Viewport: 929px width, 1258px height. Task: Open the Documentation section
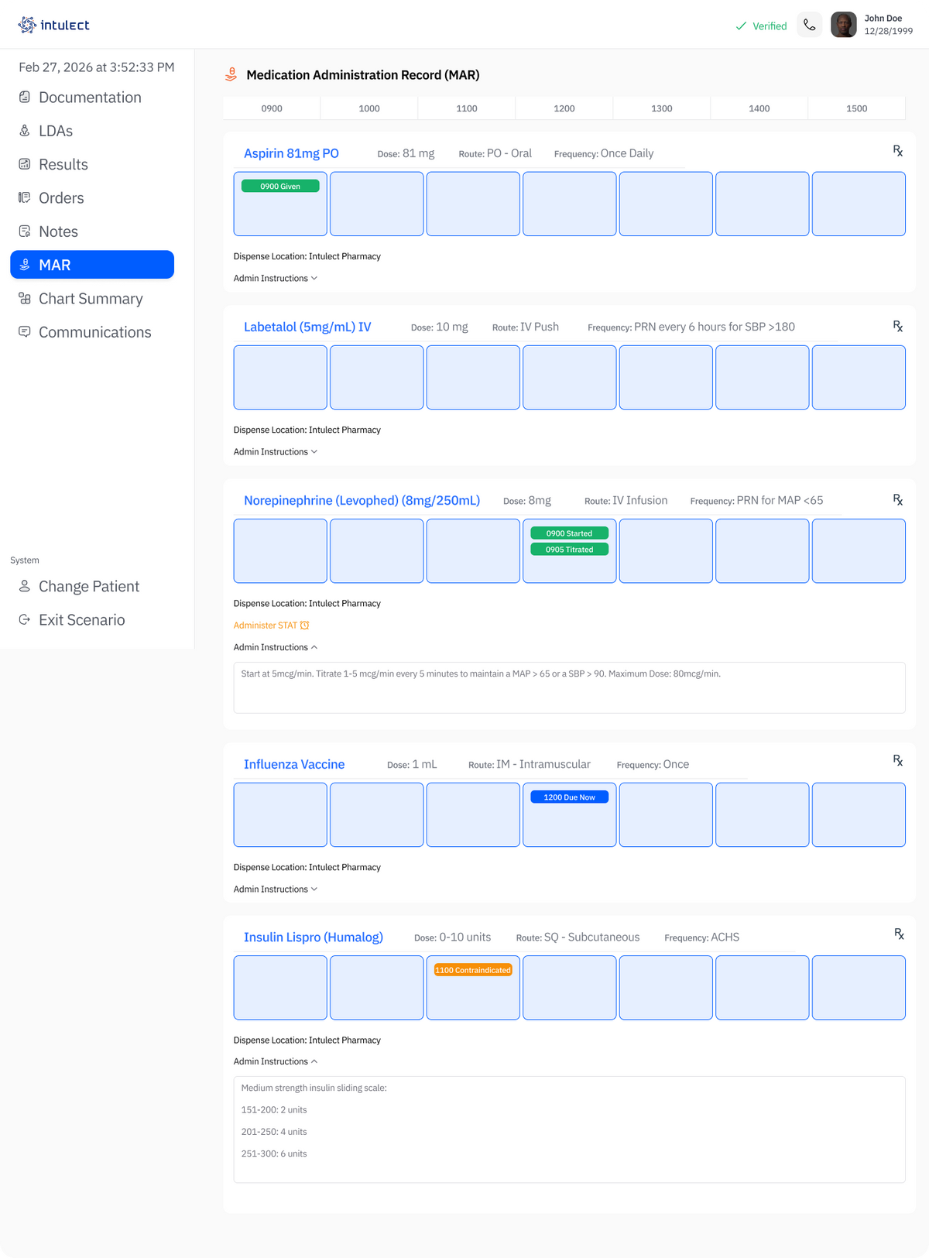pos(92,98)
